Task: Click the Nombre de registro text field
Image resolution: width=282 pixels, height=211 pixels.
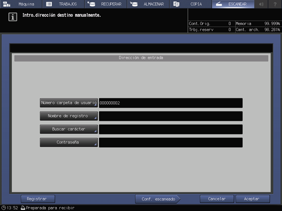Action: tap(171, 116)
